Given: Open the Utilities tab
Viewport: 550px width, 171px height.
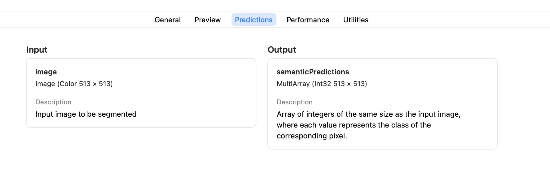Looking at the screenshot, I should coord(356,20).
